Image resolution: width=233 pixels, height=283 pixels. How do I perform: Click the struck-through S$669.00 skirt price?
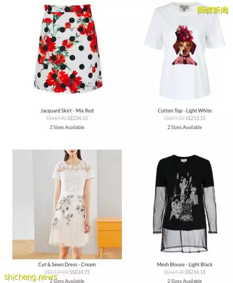coord(56,118)
